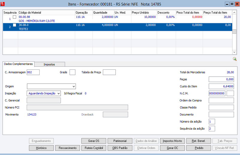
Task: Click the Tab. Preços button
Action: 225,141
